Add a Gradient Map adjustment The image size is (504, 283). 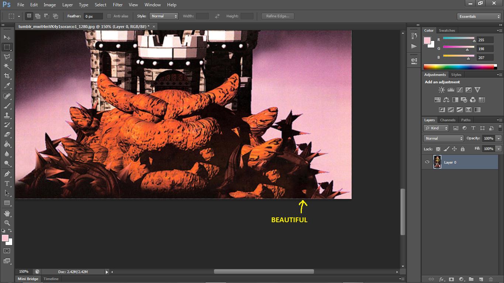coord(477,109)
